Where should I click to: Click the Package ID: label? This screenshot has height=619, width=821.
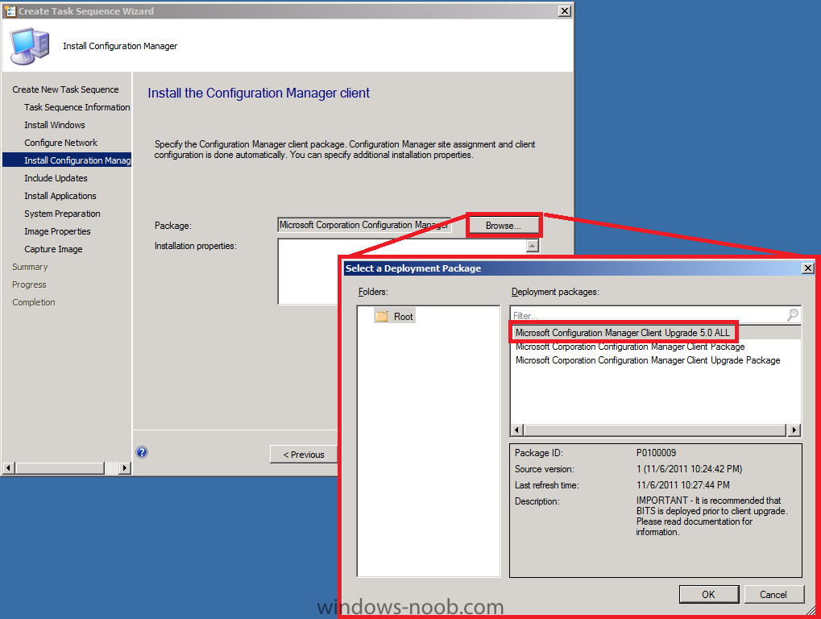pyautogui.click(x=539, y=453)
